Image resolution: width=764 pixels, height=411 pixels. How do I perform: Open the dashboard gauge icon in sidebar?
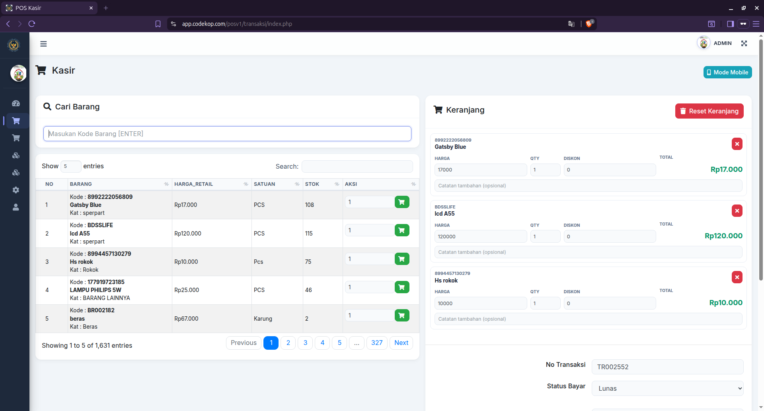[16, 103]
